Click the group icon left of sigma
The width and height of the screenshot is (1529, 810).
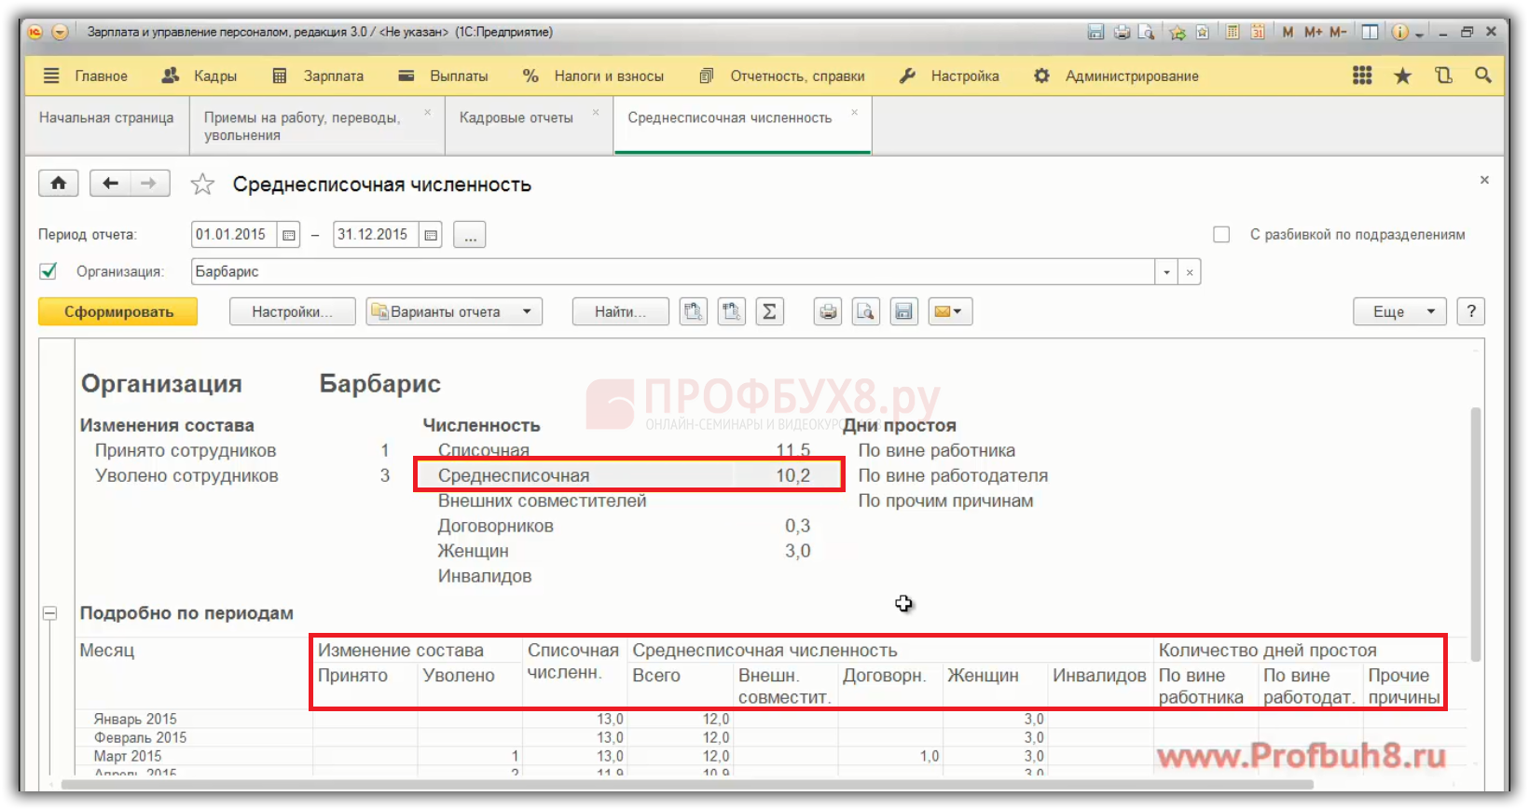[731, 311]
